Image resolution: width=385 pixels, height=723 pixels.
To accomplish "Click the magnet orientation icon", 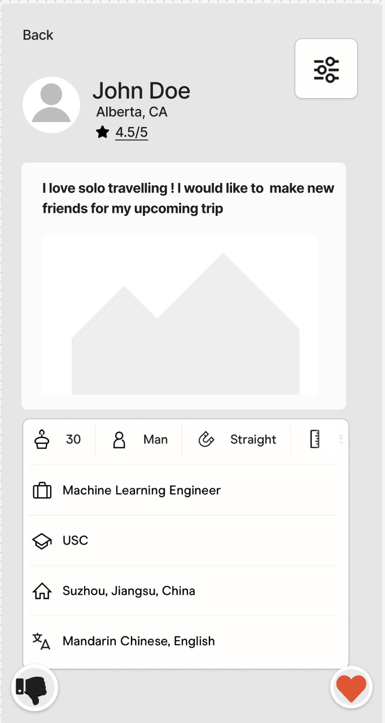I will [x=207, y=439].
